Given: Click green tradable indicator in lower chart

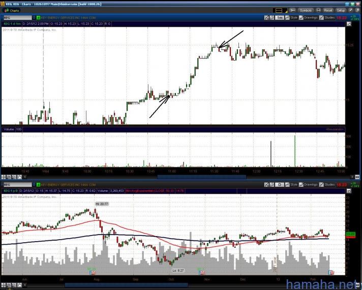Looking at the screenshot, I should coord(38,185).
